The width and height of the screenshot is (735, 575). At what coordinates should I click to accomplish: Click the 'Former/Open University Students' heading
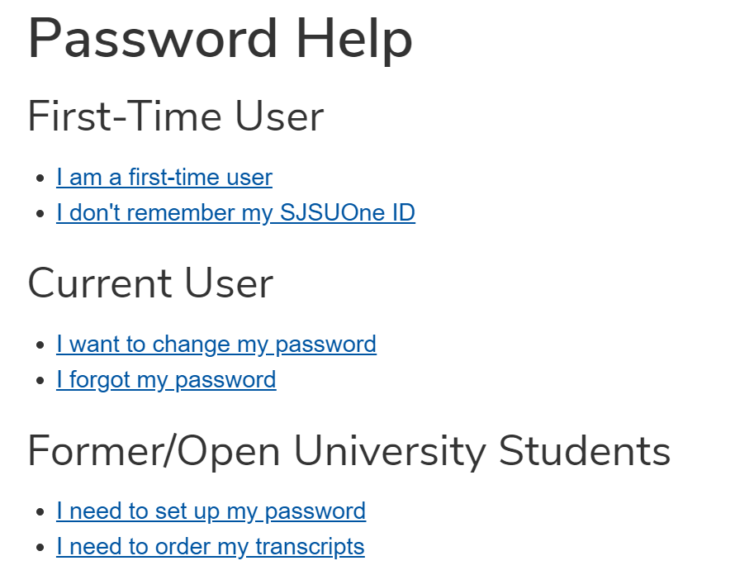(x=349, y=451)
